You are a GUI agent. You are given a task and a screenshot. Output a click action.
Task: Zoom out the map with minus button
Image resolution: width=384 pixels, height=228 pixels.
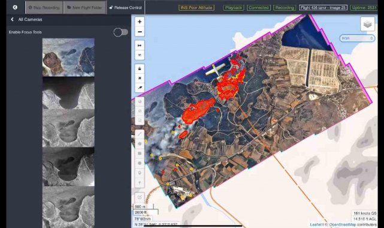pos(140,32)
